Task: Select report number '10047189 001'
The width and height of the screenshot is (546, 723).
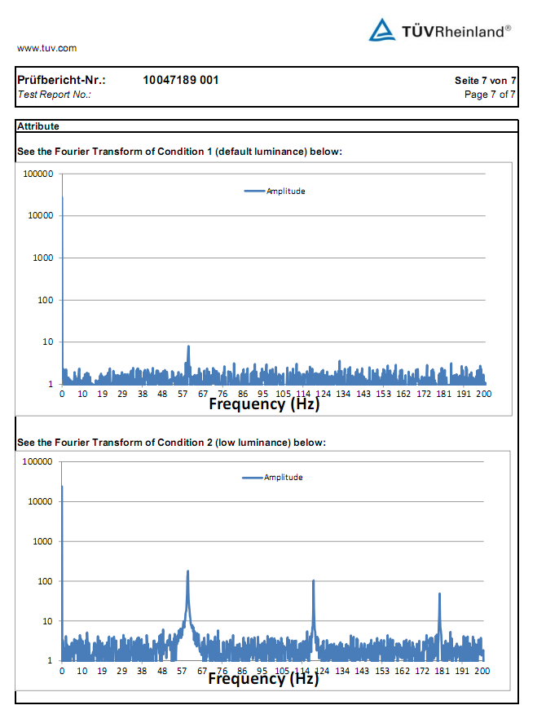Action: click(x=181, y=80)
